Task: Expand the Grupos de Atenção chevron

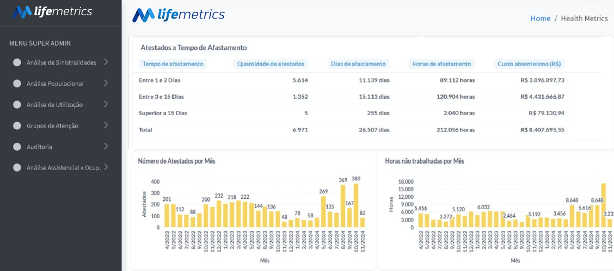Action: (106, 125)
